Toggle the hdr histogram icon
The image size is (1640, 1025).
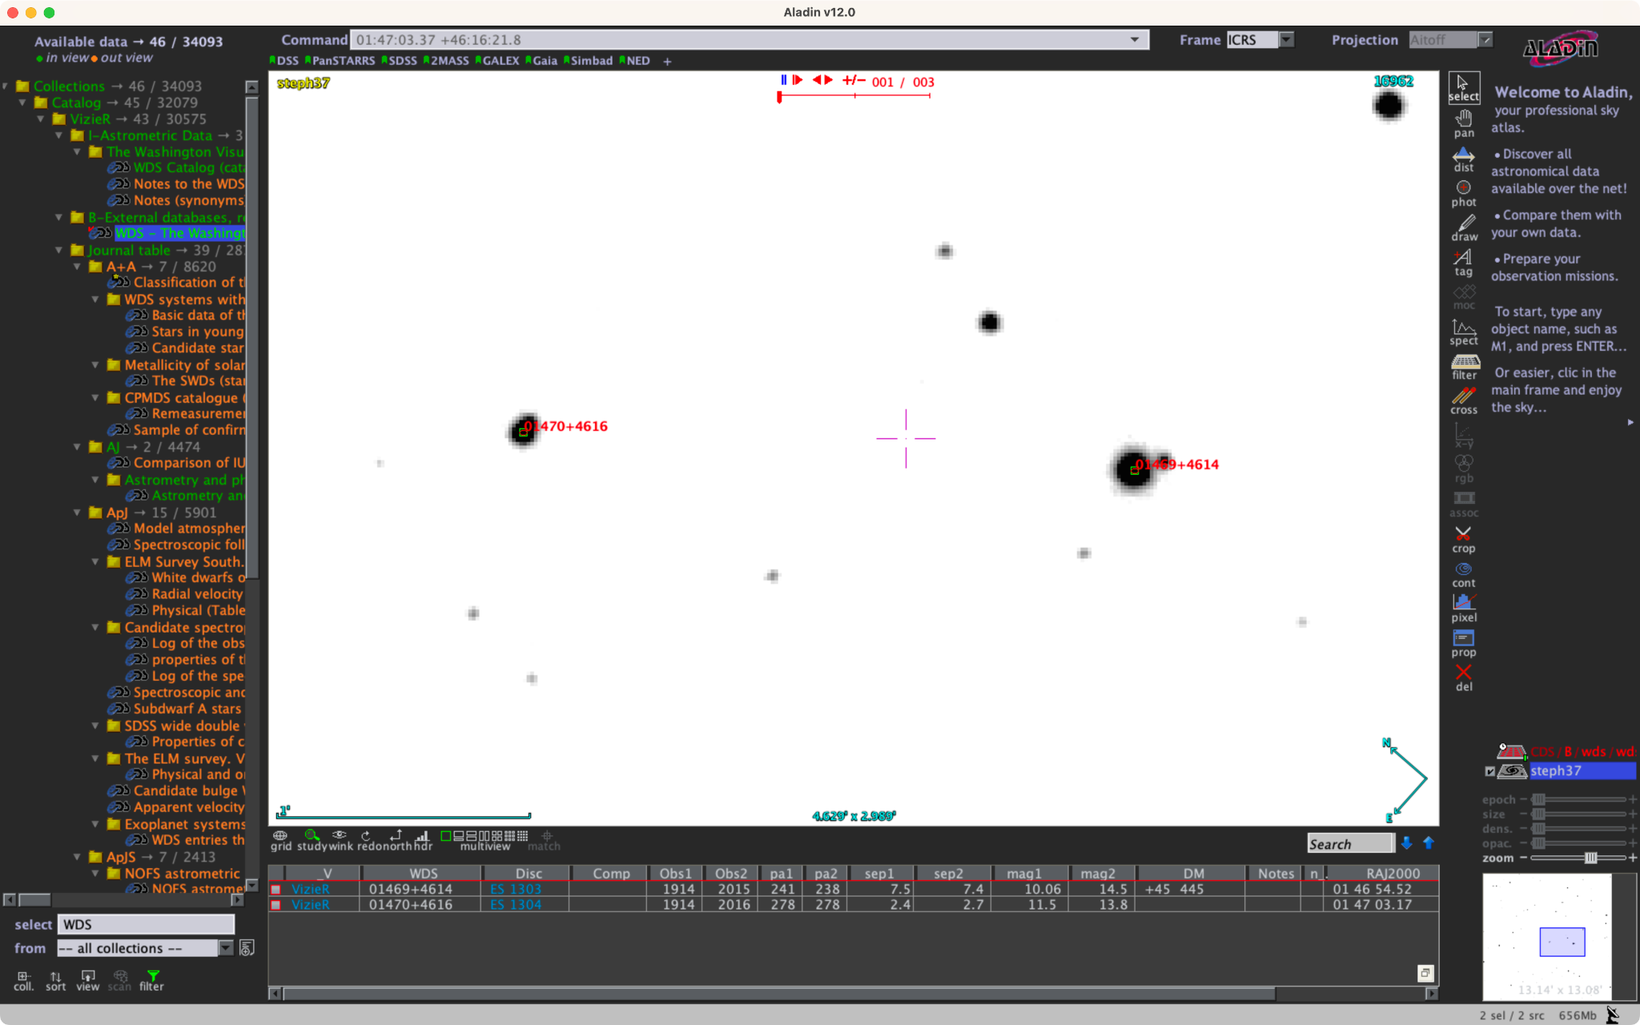(x=423, y=840)
